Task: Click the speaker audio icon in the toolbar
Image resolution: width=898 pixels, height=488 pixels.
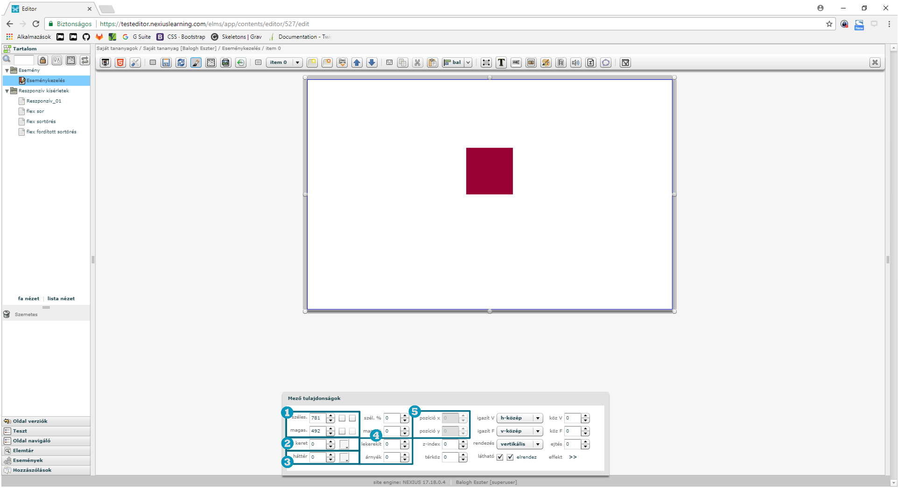Action: [576, 62]
